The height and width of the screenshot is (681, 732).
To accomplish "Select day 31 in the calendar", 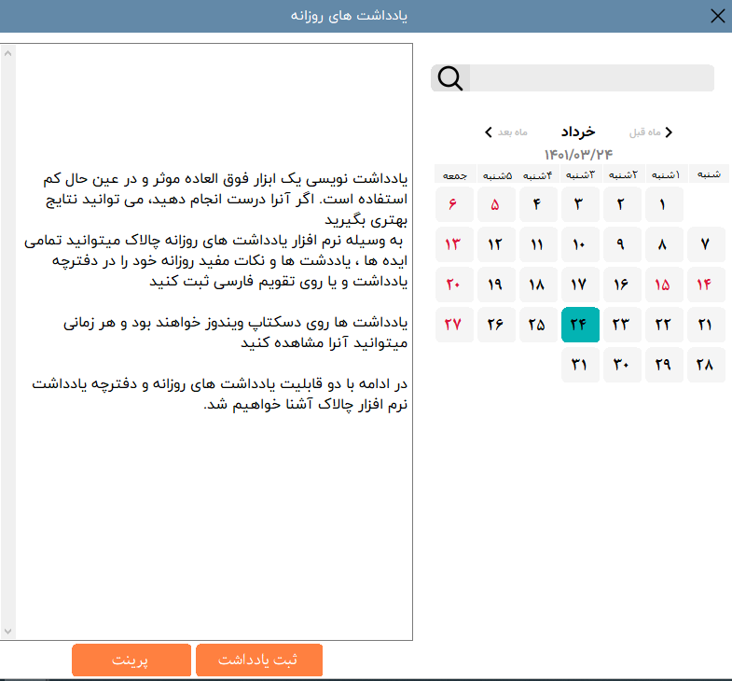I will tap(579, 365).
